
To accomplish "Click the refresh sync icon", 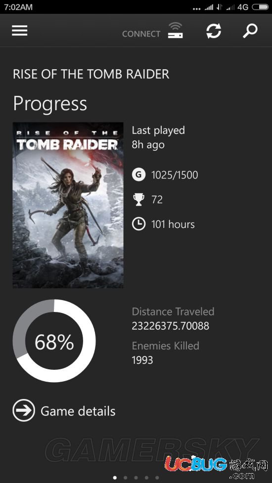I will coord(214,31).
